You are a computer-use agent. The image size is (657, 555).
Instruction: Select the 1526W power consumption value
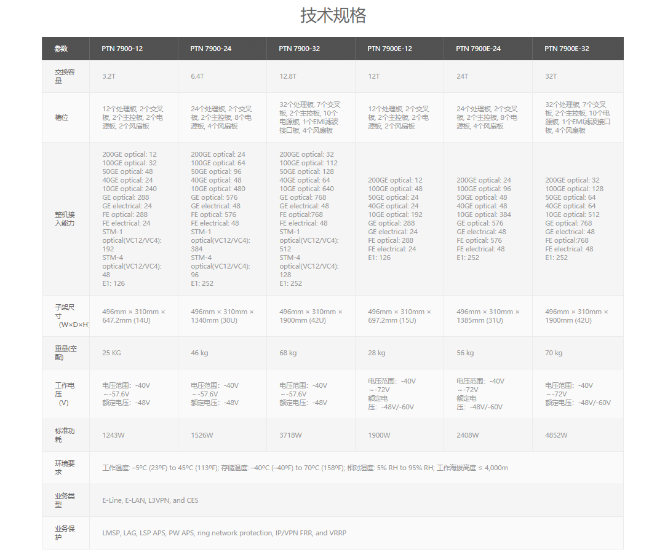coord(202,435)
